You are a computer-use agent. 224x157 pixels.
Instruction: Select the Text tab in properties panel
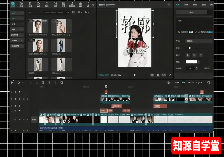pyautogui.click(x=178, y=4)
